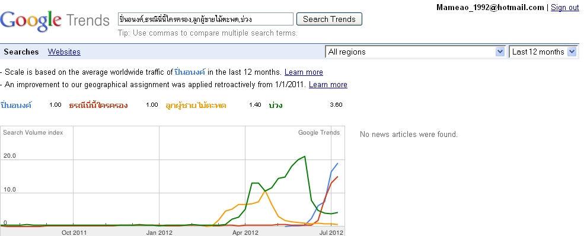The height and width of the screenshot is (236, 587).
Task: Click the Google Trends watermark in chart
Action: (319, 133)
